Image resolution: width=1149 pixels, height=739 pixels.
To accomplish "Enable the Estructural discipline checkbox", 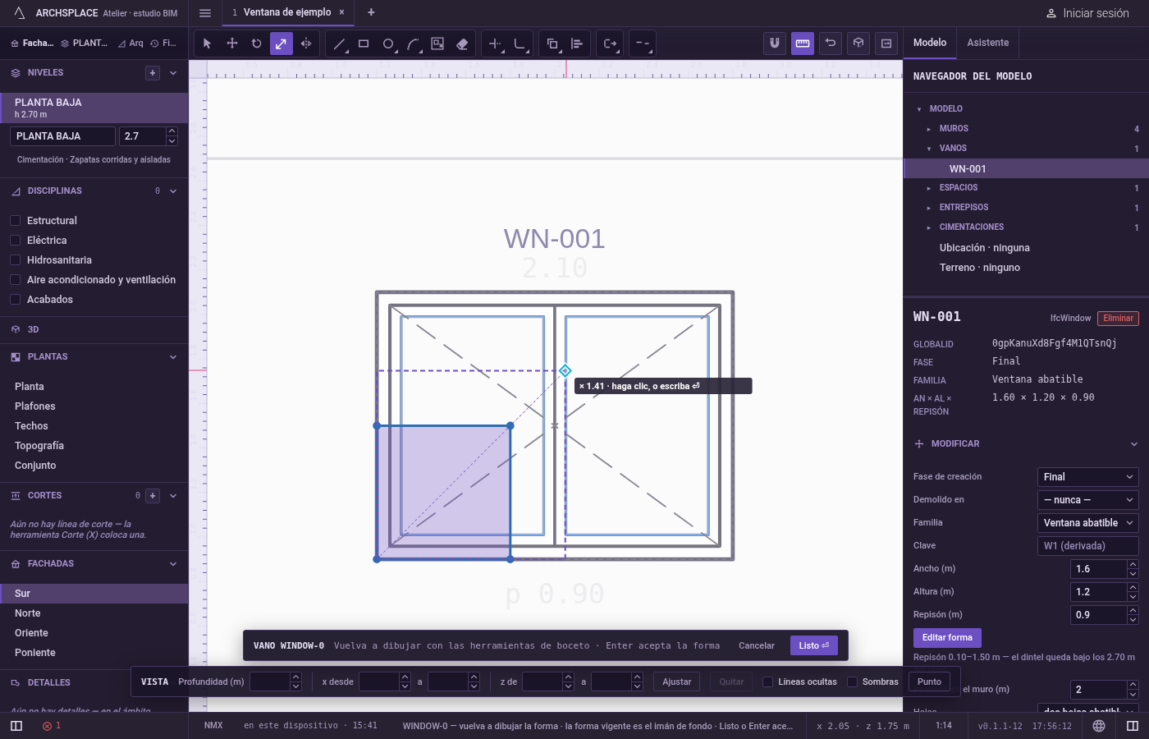I will coord(15,221).
